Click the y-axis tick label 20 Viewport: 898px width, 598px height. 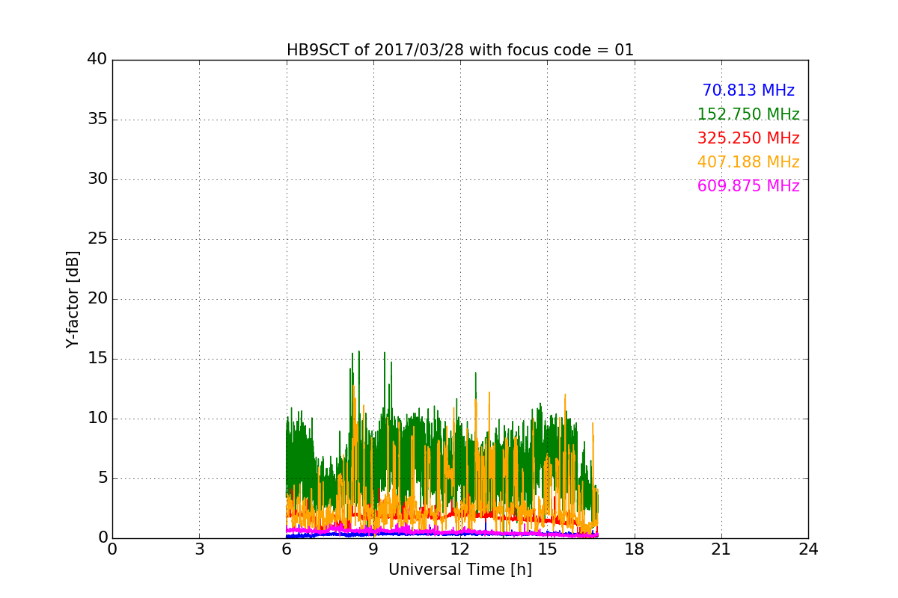click(x=97, y=299)
